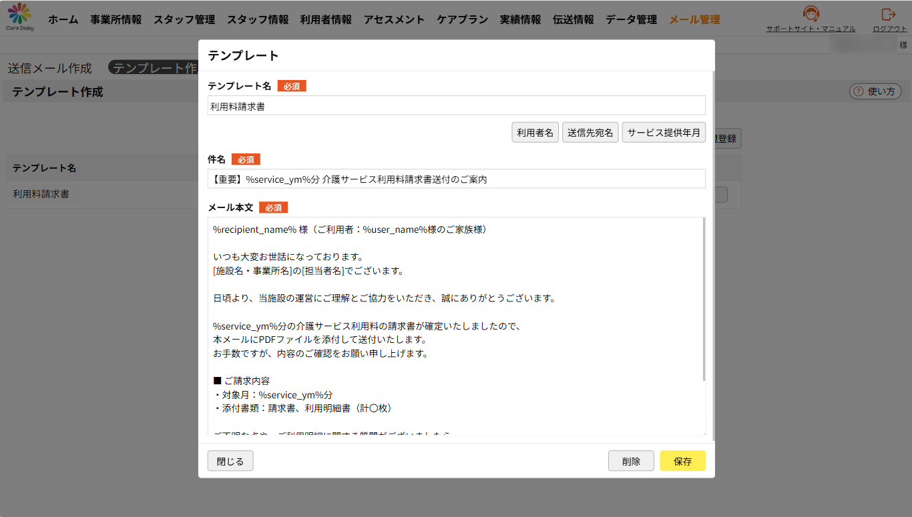This screenshot has height=517, width=912.
Task: Click the ■ ご請求内容 line in body
Action: (x=242, y=381)
